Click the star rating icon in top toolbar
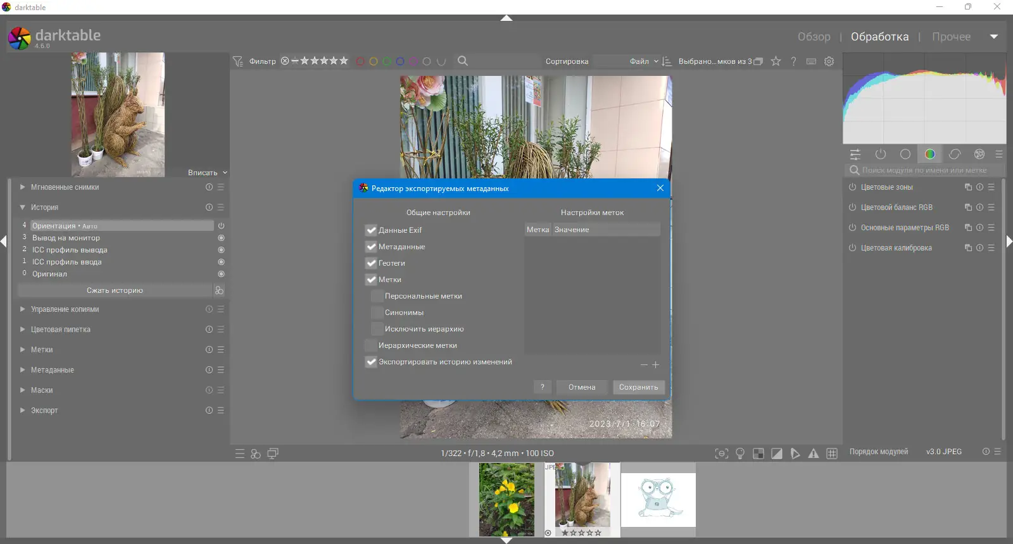 (x=776, y=61)
